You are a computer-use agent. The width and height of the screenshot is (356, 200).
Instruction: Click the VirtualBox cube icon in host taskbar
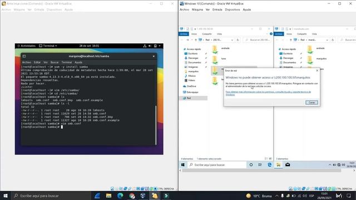(x=143, y=196)
